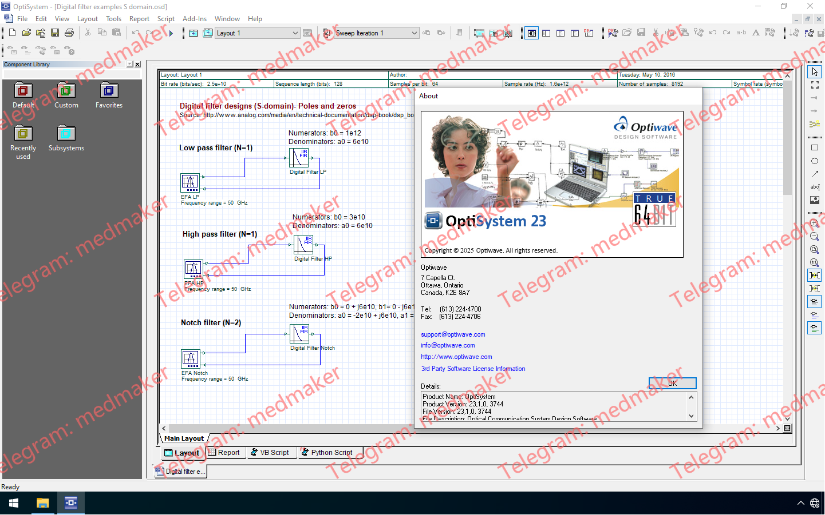The image size is (825, 515).
Task: Click OK in the About dialog
Action: [x=672, y=384]
